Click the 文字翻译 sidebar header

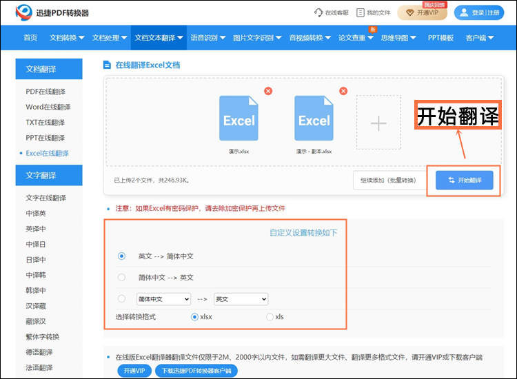click(x=49, y=175)
